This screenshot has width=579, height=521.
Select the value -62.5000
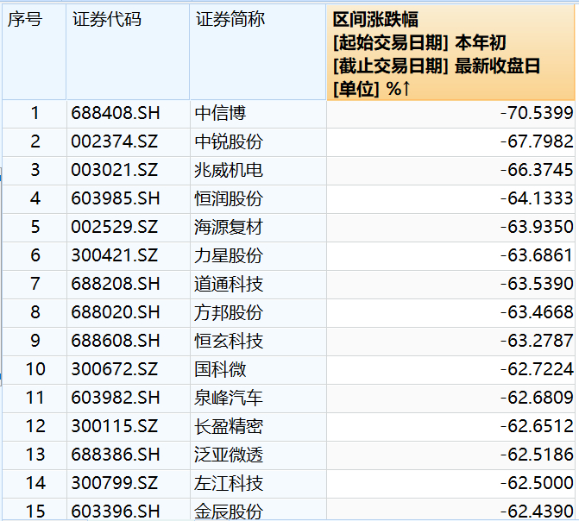(537, 482)
